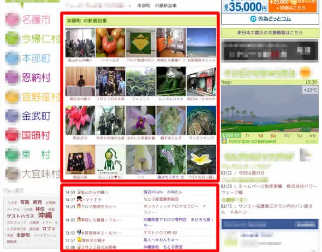Click the green icon beside 今帰仁村
The image size is (322, 252).
(11, 39)
